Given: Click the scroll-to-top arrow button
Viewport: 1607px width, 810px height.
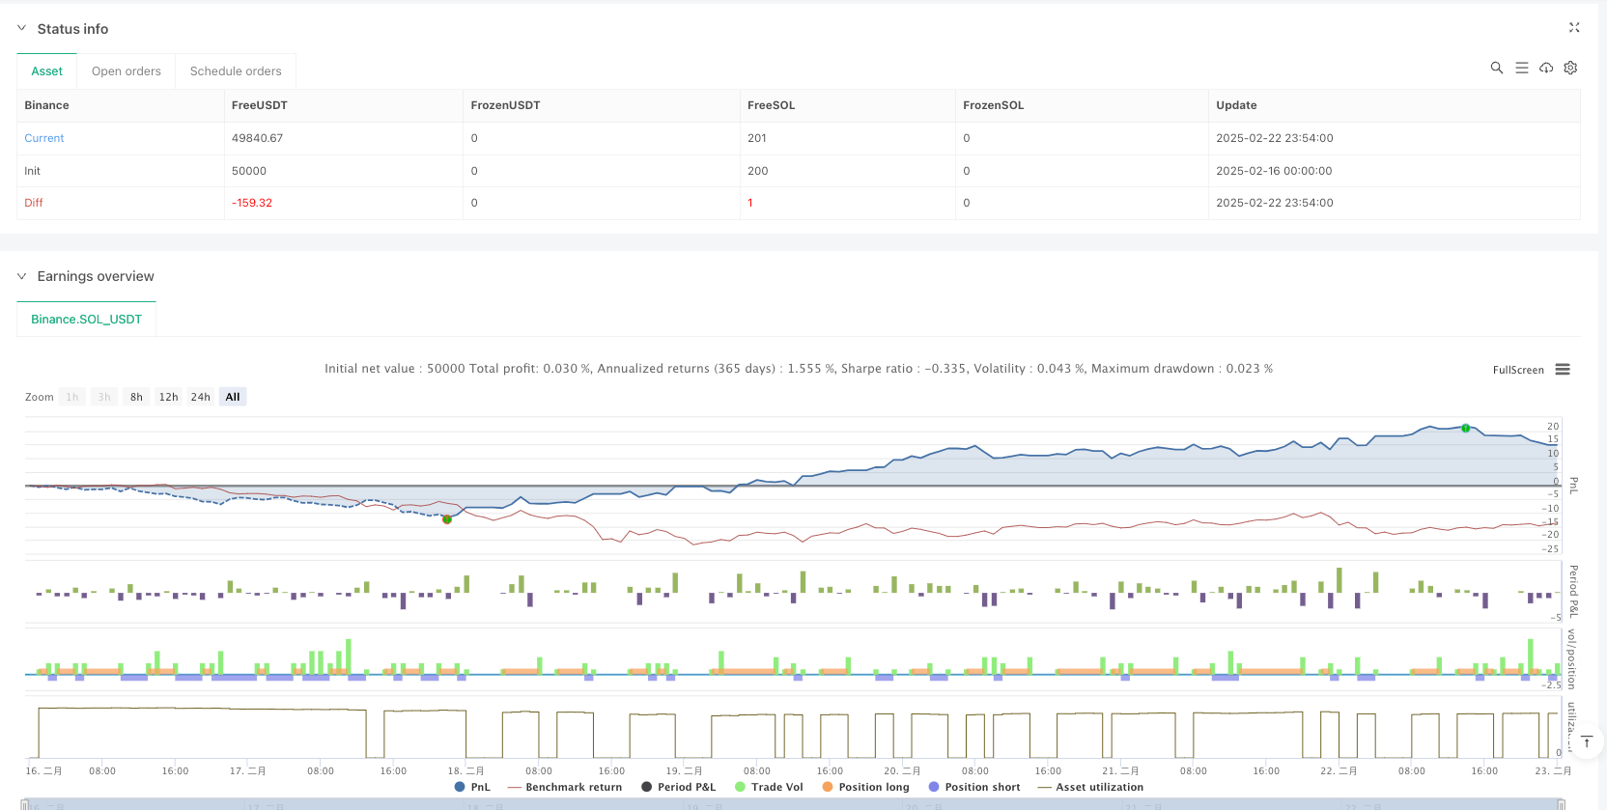Looking at the screenshot, I should click(1586, 741).
